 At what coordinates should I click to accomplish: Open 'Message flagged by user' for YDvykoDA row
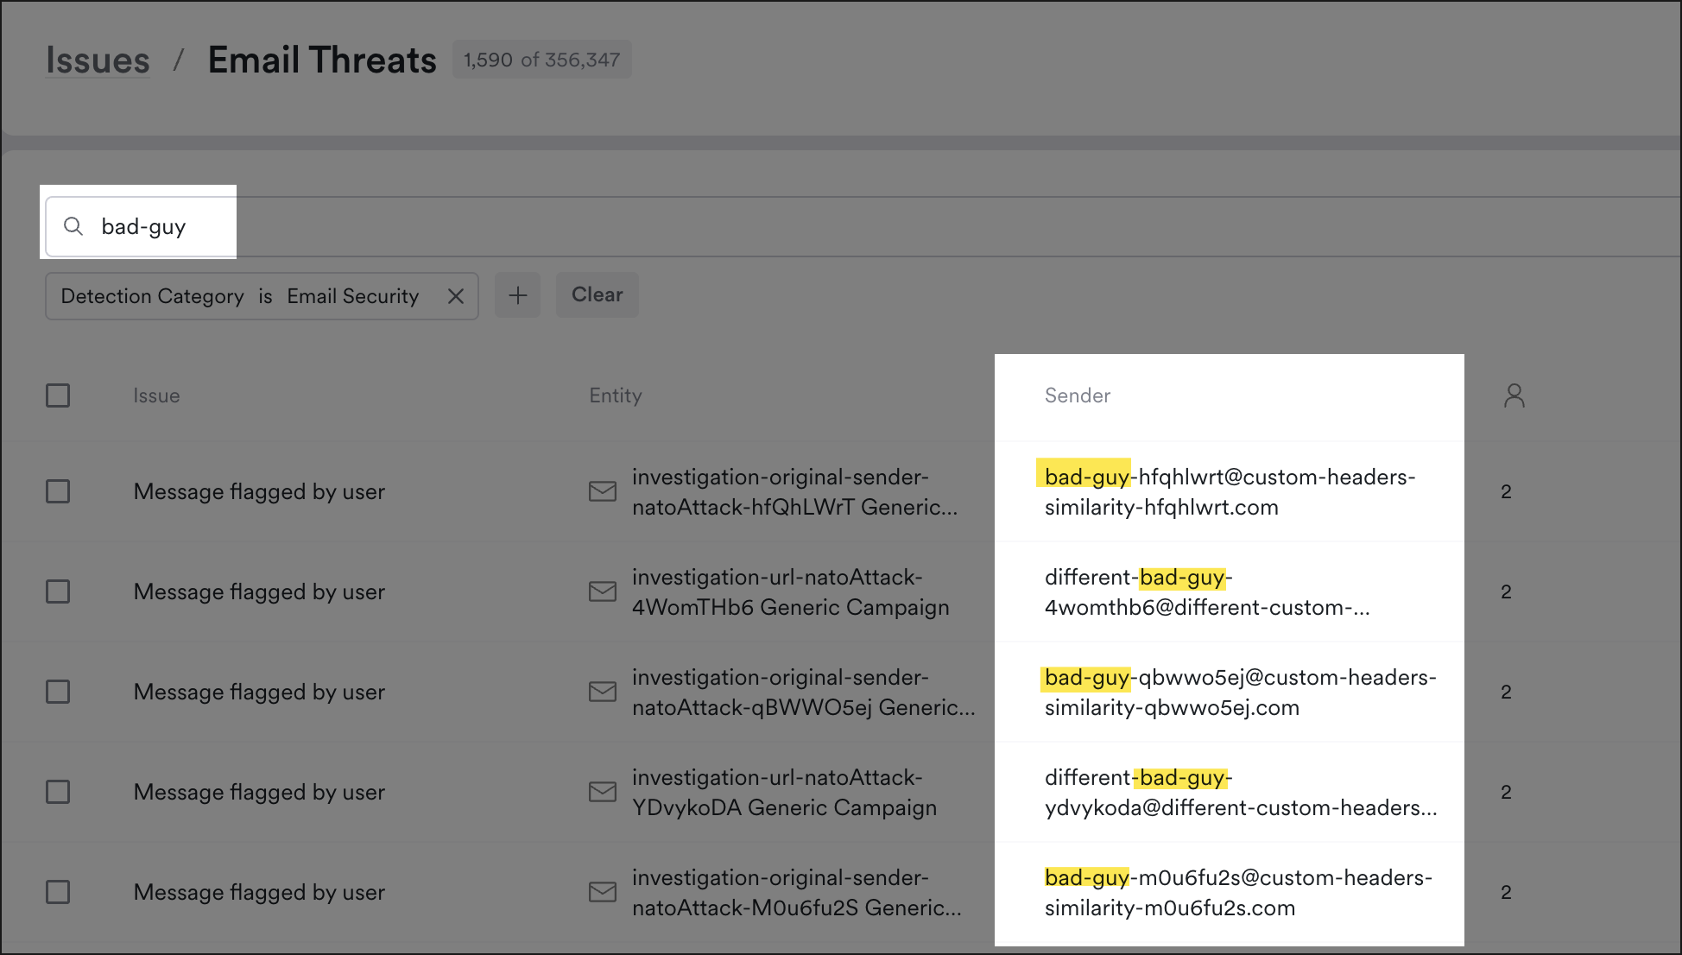pos(259,792)
